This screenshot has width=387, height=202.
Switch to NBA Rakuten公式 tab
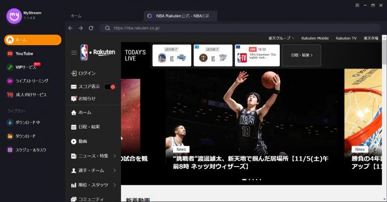pos(180,16)
